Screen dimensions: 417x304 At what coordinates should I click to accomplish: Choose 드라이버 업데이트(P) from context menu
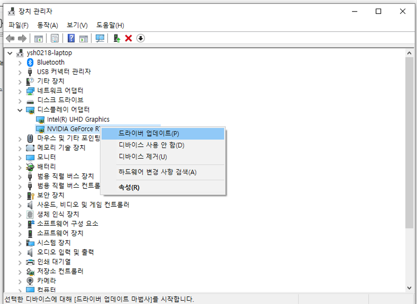[x=163, y=134]
